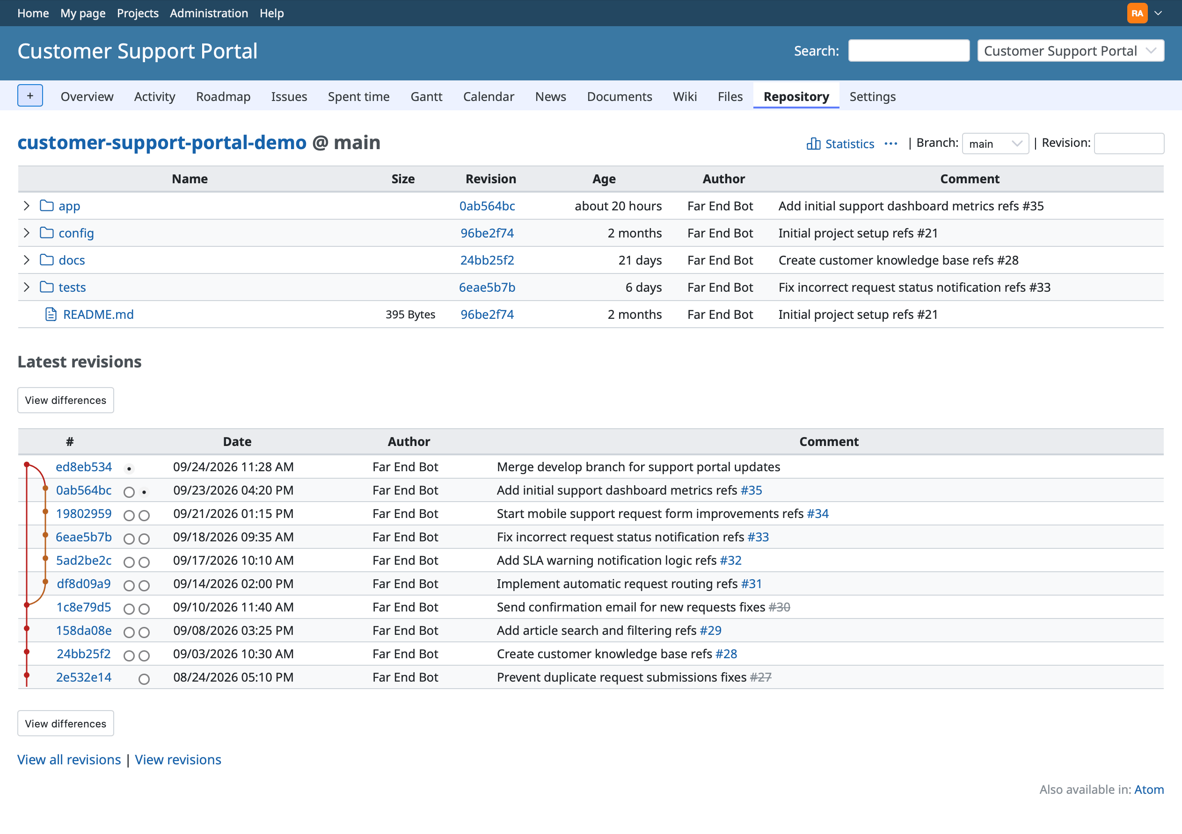This screenshot has width=1182, height=834.
Task: Open the three-dots more actions menu
Action: click(x=890, y=144)
